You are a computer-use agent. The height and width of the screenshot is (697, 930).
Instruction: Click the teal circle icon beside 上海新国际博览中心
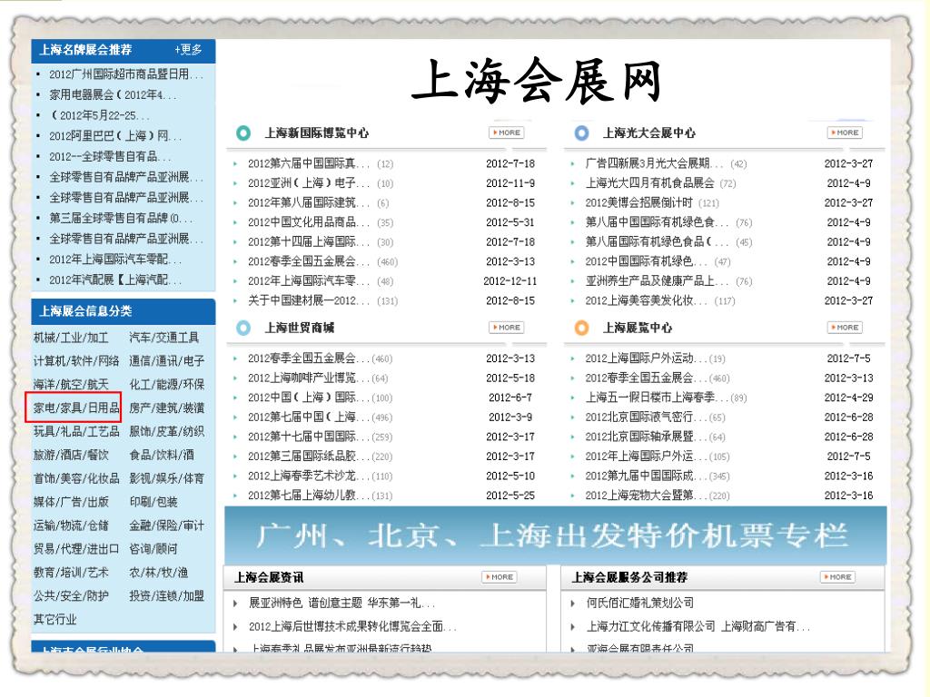(x=242, y=133)
